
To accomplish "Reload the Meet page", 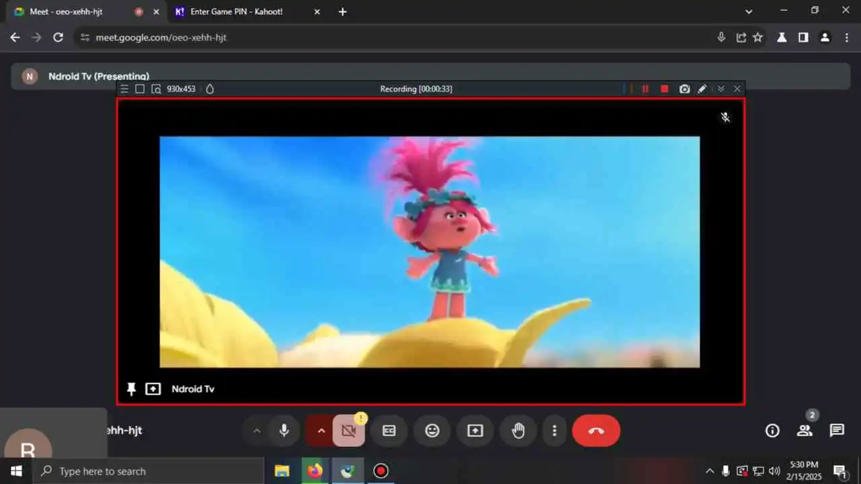I will pos(58,38).
